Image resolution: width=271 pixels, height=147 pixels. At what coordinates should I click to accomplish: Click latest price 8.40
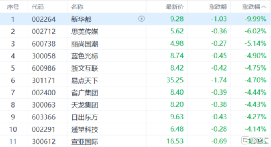[x=177, y=92]
